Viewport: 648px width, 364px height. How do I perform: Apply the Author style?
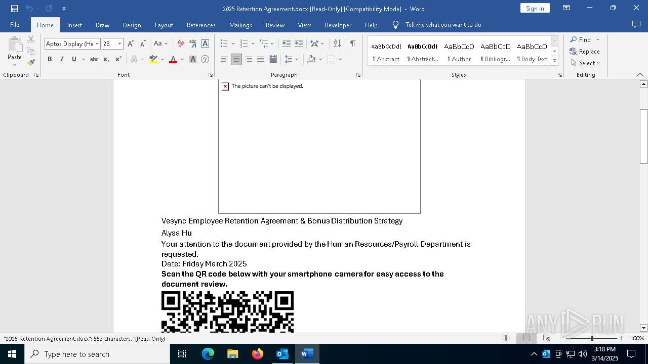(459, 52)
